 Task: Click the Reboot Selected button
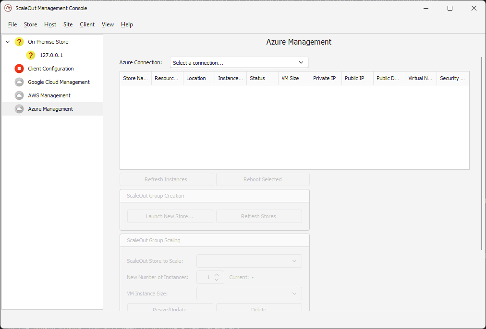(263, 179)
